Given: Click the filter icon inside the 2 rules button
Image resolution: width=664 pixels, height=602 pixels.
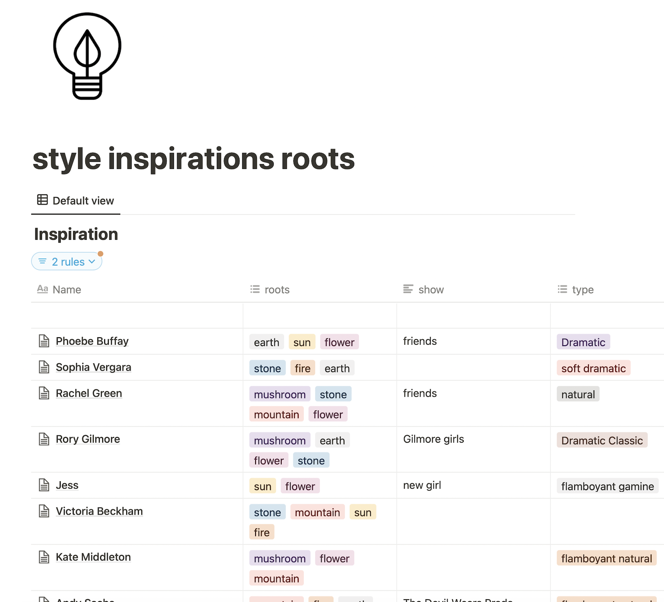Looking at the screenshot, I should tap(42, 261).
